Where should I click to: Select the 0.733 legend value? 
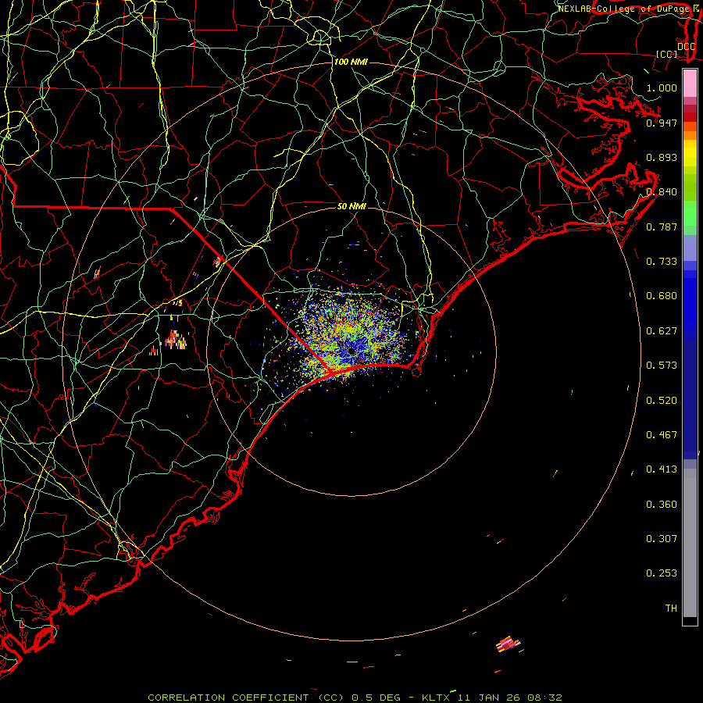662,262
